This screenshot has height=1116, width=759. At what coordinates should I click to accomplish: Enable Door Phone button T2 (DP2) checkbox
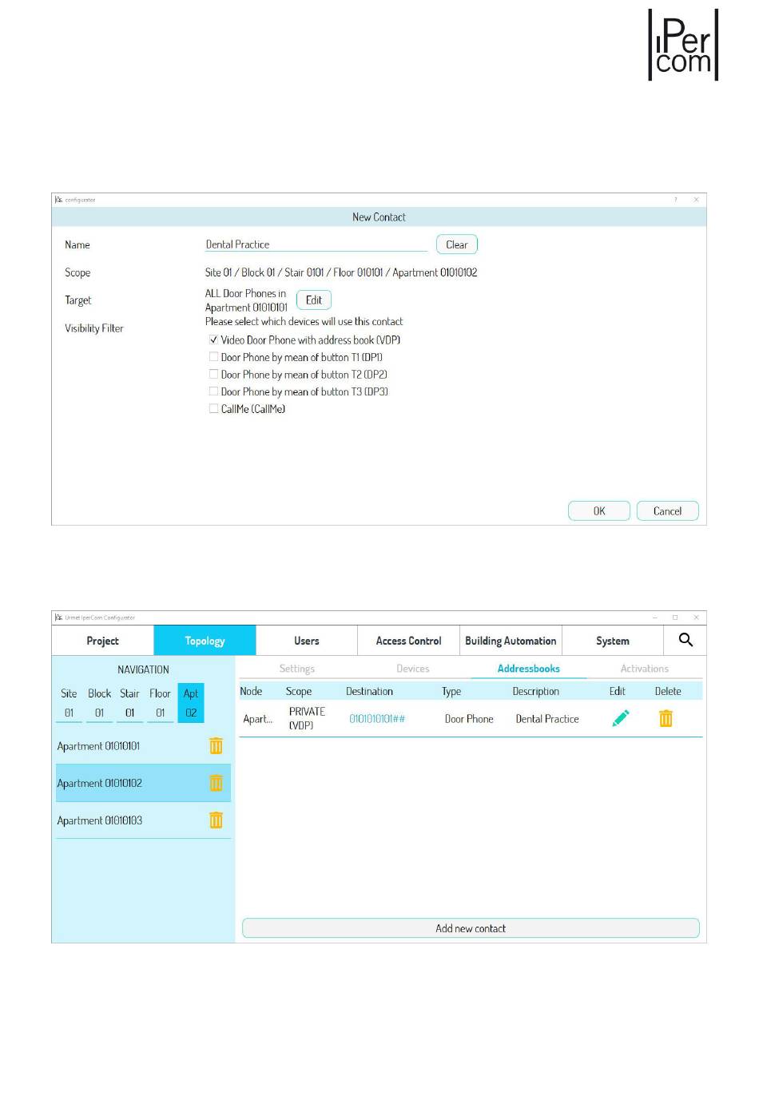(x=213, y=374)
